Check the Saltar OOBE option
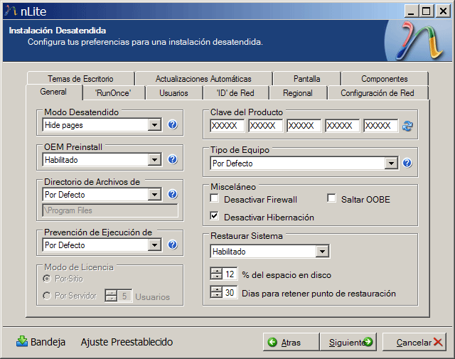455x359 pixels. [331, 198]
